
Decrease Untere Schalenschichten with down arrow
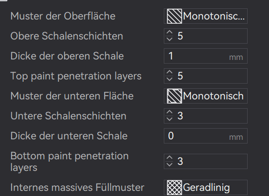click(x=169, y=119)
